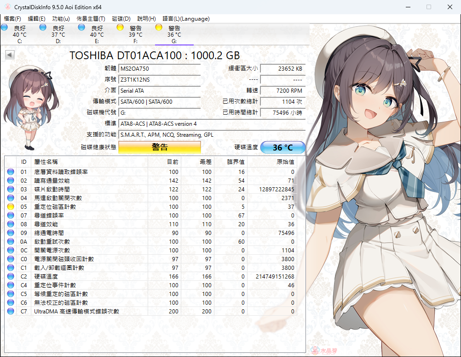This screenshot has height=357, width=461.
Task: Select drive E: status tab
Action: [x=97, y=34]
